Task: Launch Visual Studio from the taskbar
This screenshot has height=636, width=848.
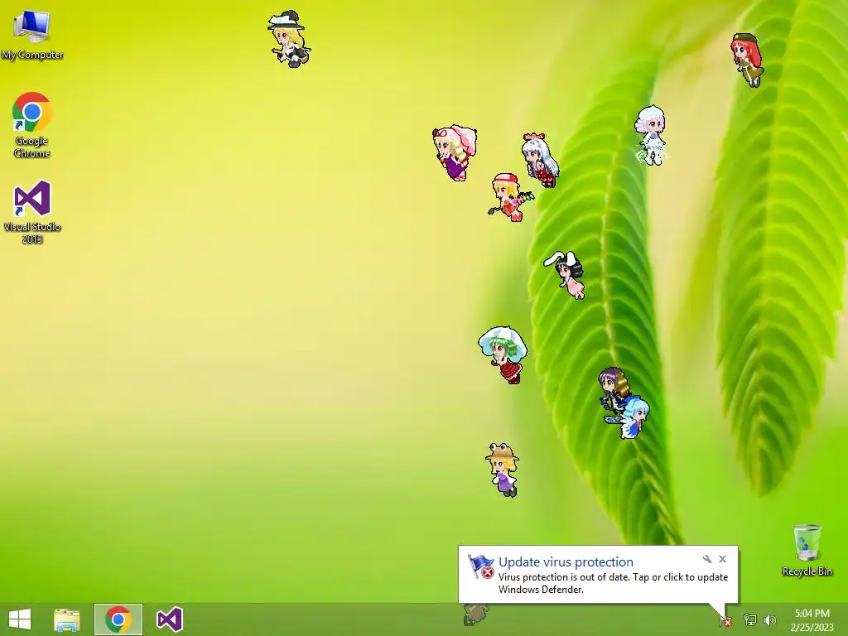Action: 169,619
